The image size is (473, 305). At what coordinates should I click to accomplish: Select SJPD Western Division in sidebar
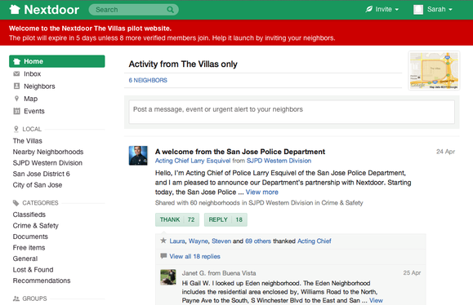(47, 163)
